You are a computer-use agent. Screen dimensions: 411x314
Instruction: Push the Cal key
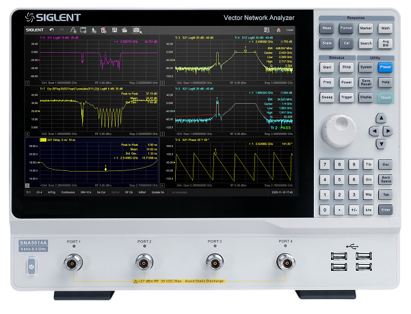(346, 44)
